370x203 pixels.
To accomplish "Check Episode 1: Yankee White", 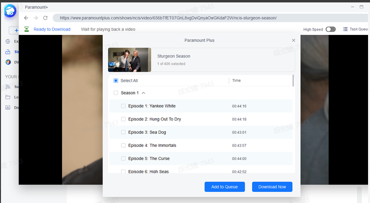I will point(123,106).
